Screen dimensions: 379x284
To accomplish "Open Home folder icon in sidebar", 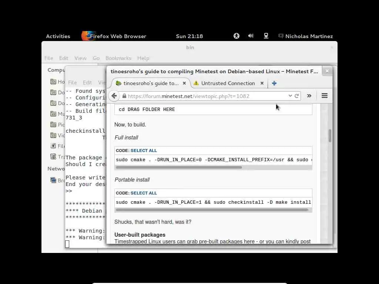I will [x=53, y=82].
